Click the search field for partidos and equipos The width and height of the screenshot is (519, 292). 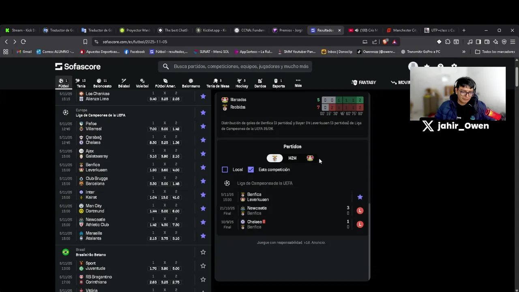click(235, 67)
